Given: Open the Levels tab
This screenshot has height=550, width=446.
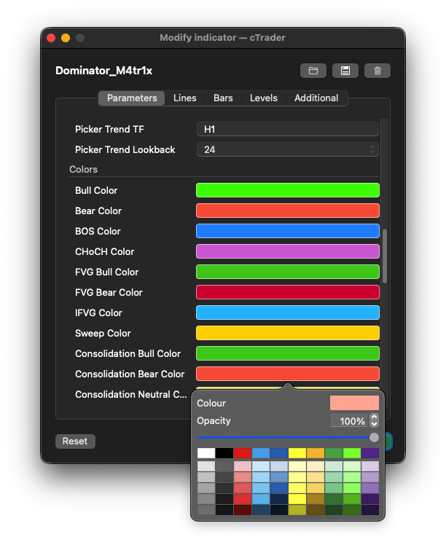Looking at the screenshot, I should click(x=264, y=98).
